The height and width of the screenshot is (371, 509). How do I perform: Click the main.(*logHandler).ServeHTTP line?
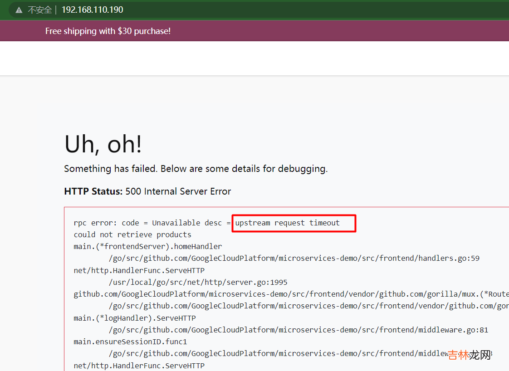tap(135, 318)
